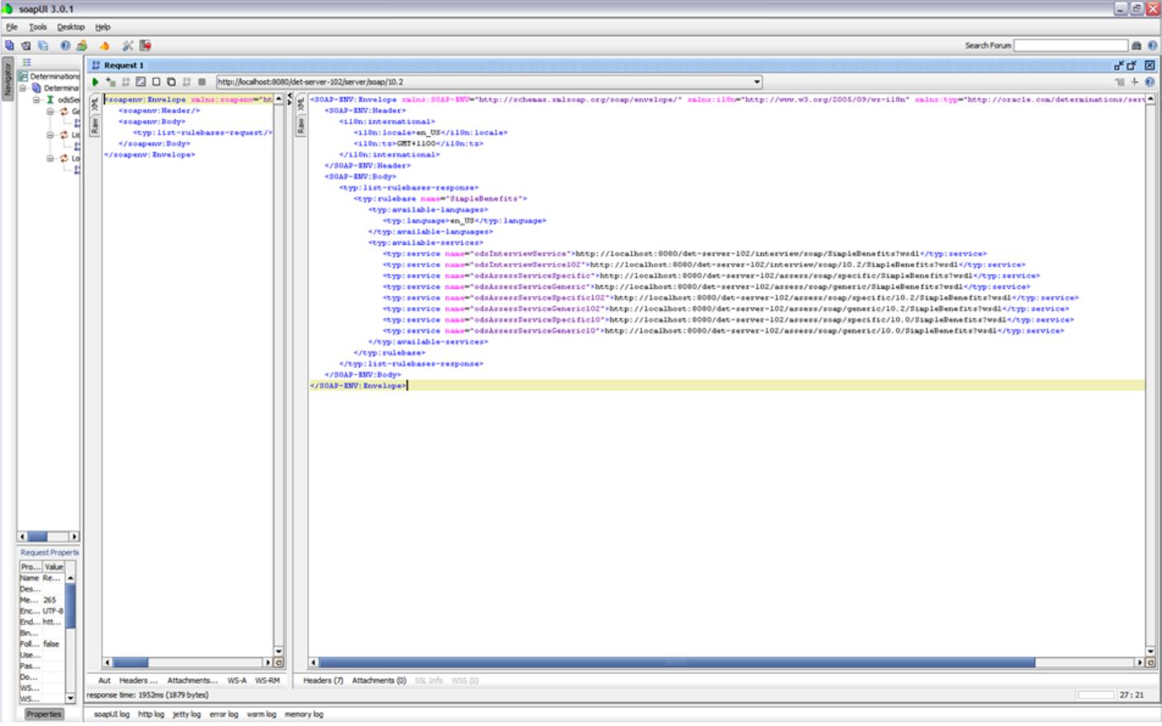Switch request editor to Raw view
The image size is (1162, 726).
click(x=95, y=125)
